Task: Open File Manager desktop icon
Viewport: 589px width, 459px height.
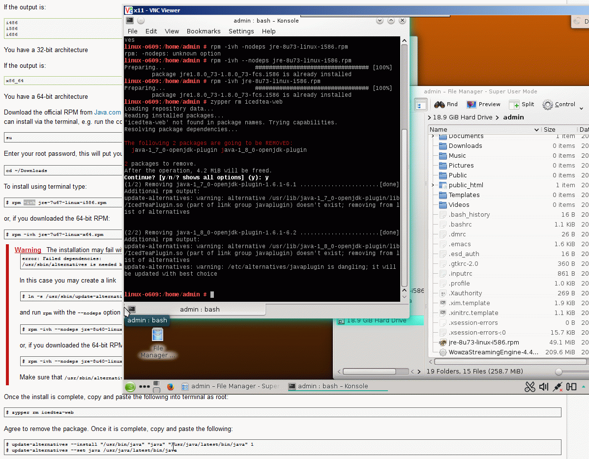Action: pos(158,343)
